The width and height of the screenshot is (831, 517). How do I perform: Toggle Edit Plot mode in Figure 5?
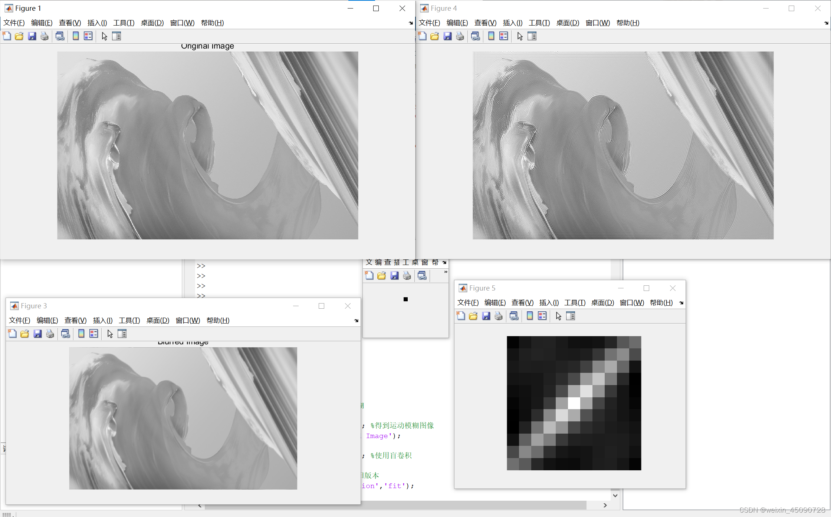click(x=558, y=316)
